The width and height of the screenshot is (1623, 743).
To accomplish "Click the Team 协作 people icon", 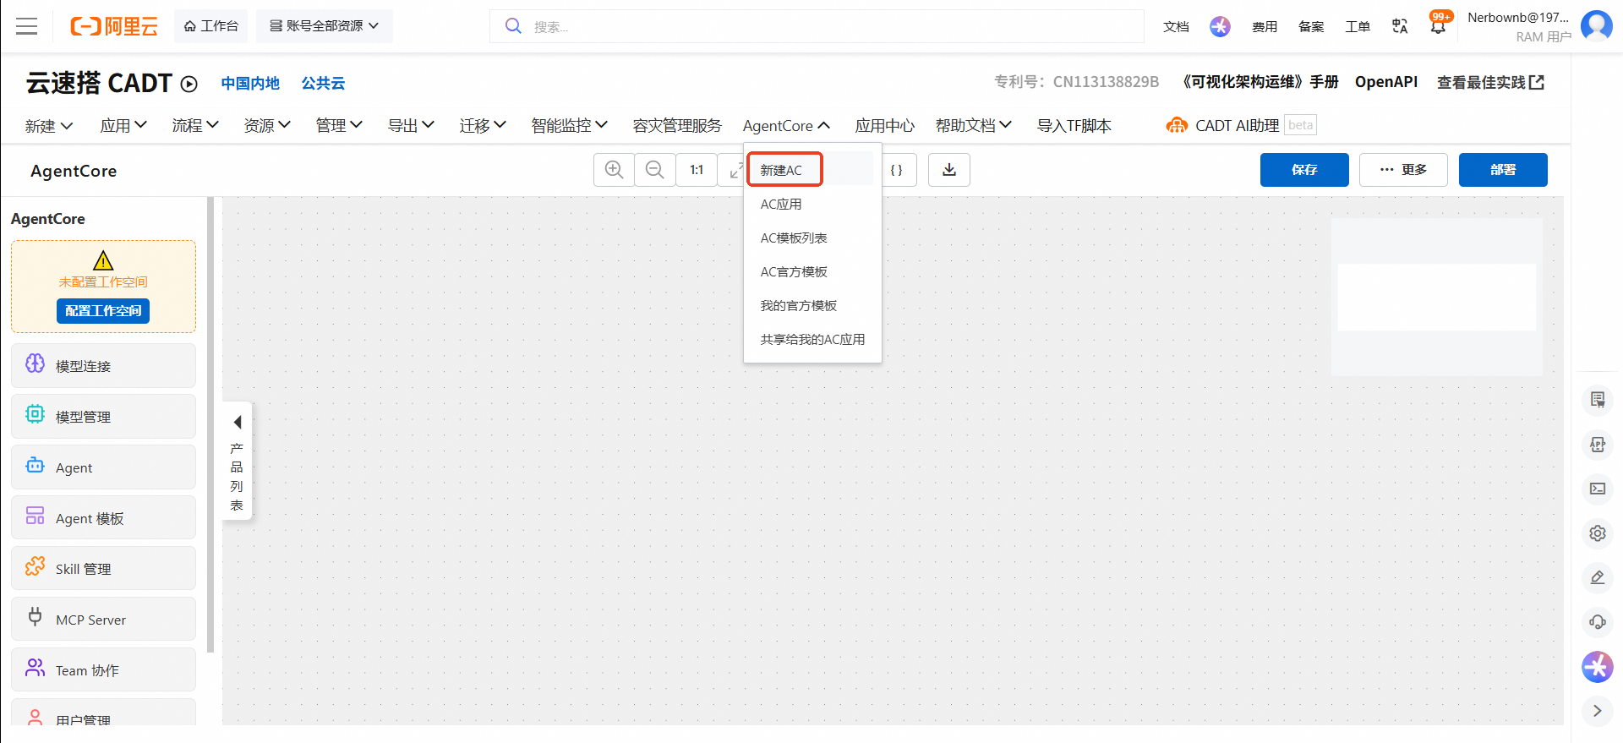I will 35,668.
